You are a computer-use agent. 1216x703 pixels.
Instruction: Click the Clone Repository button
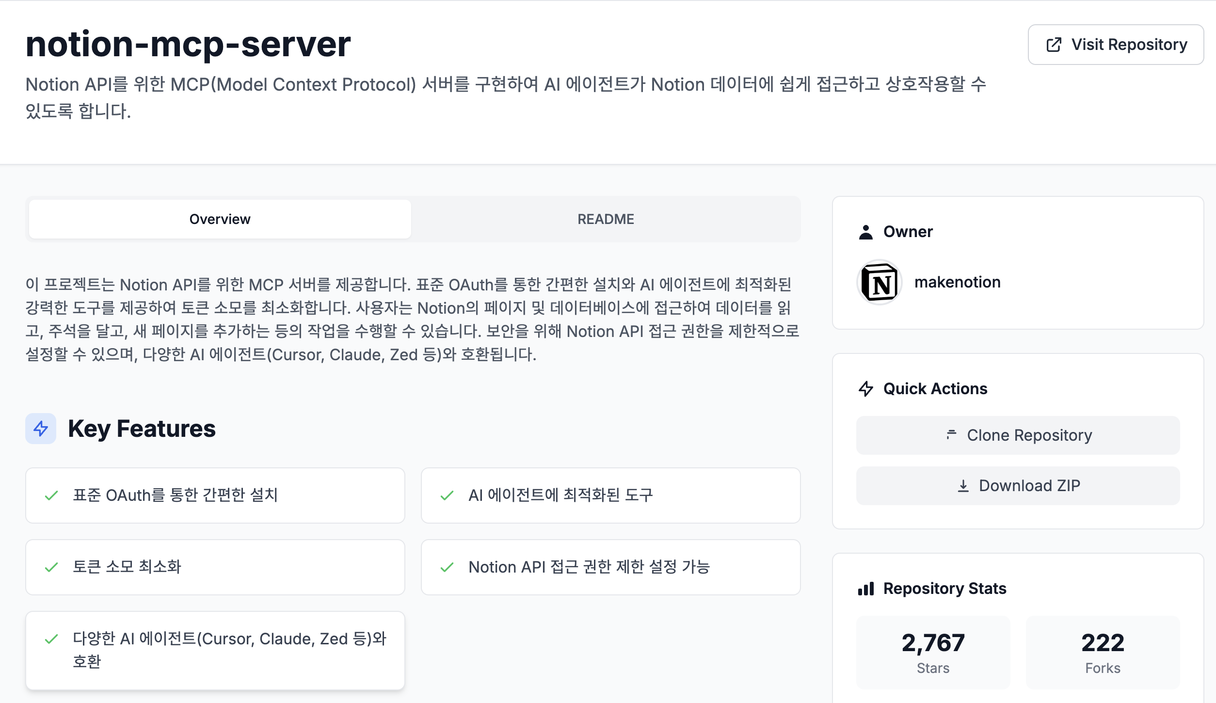(x=1018, y=435)
